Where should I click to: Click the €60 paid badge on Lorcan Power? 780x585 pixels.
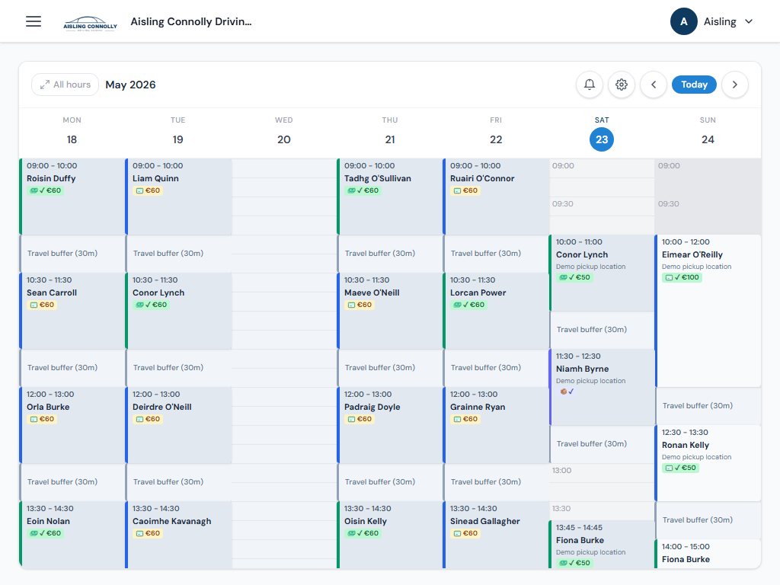click(469, 305)
